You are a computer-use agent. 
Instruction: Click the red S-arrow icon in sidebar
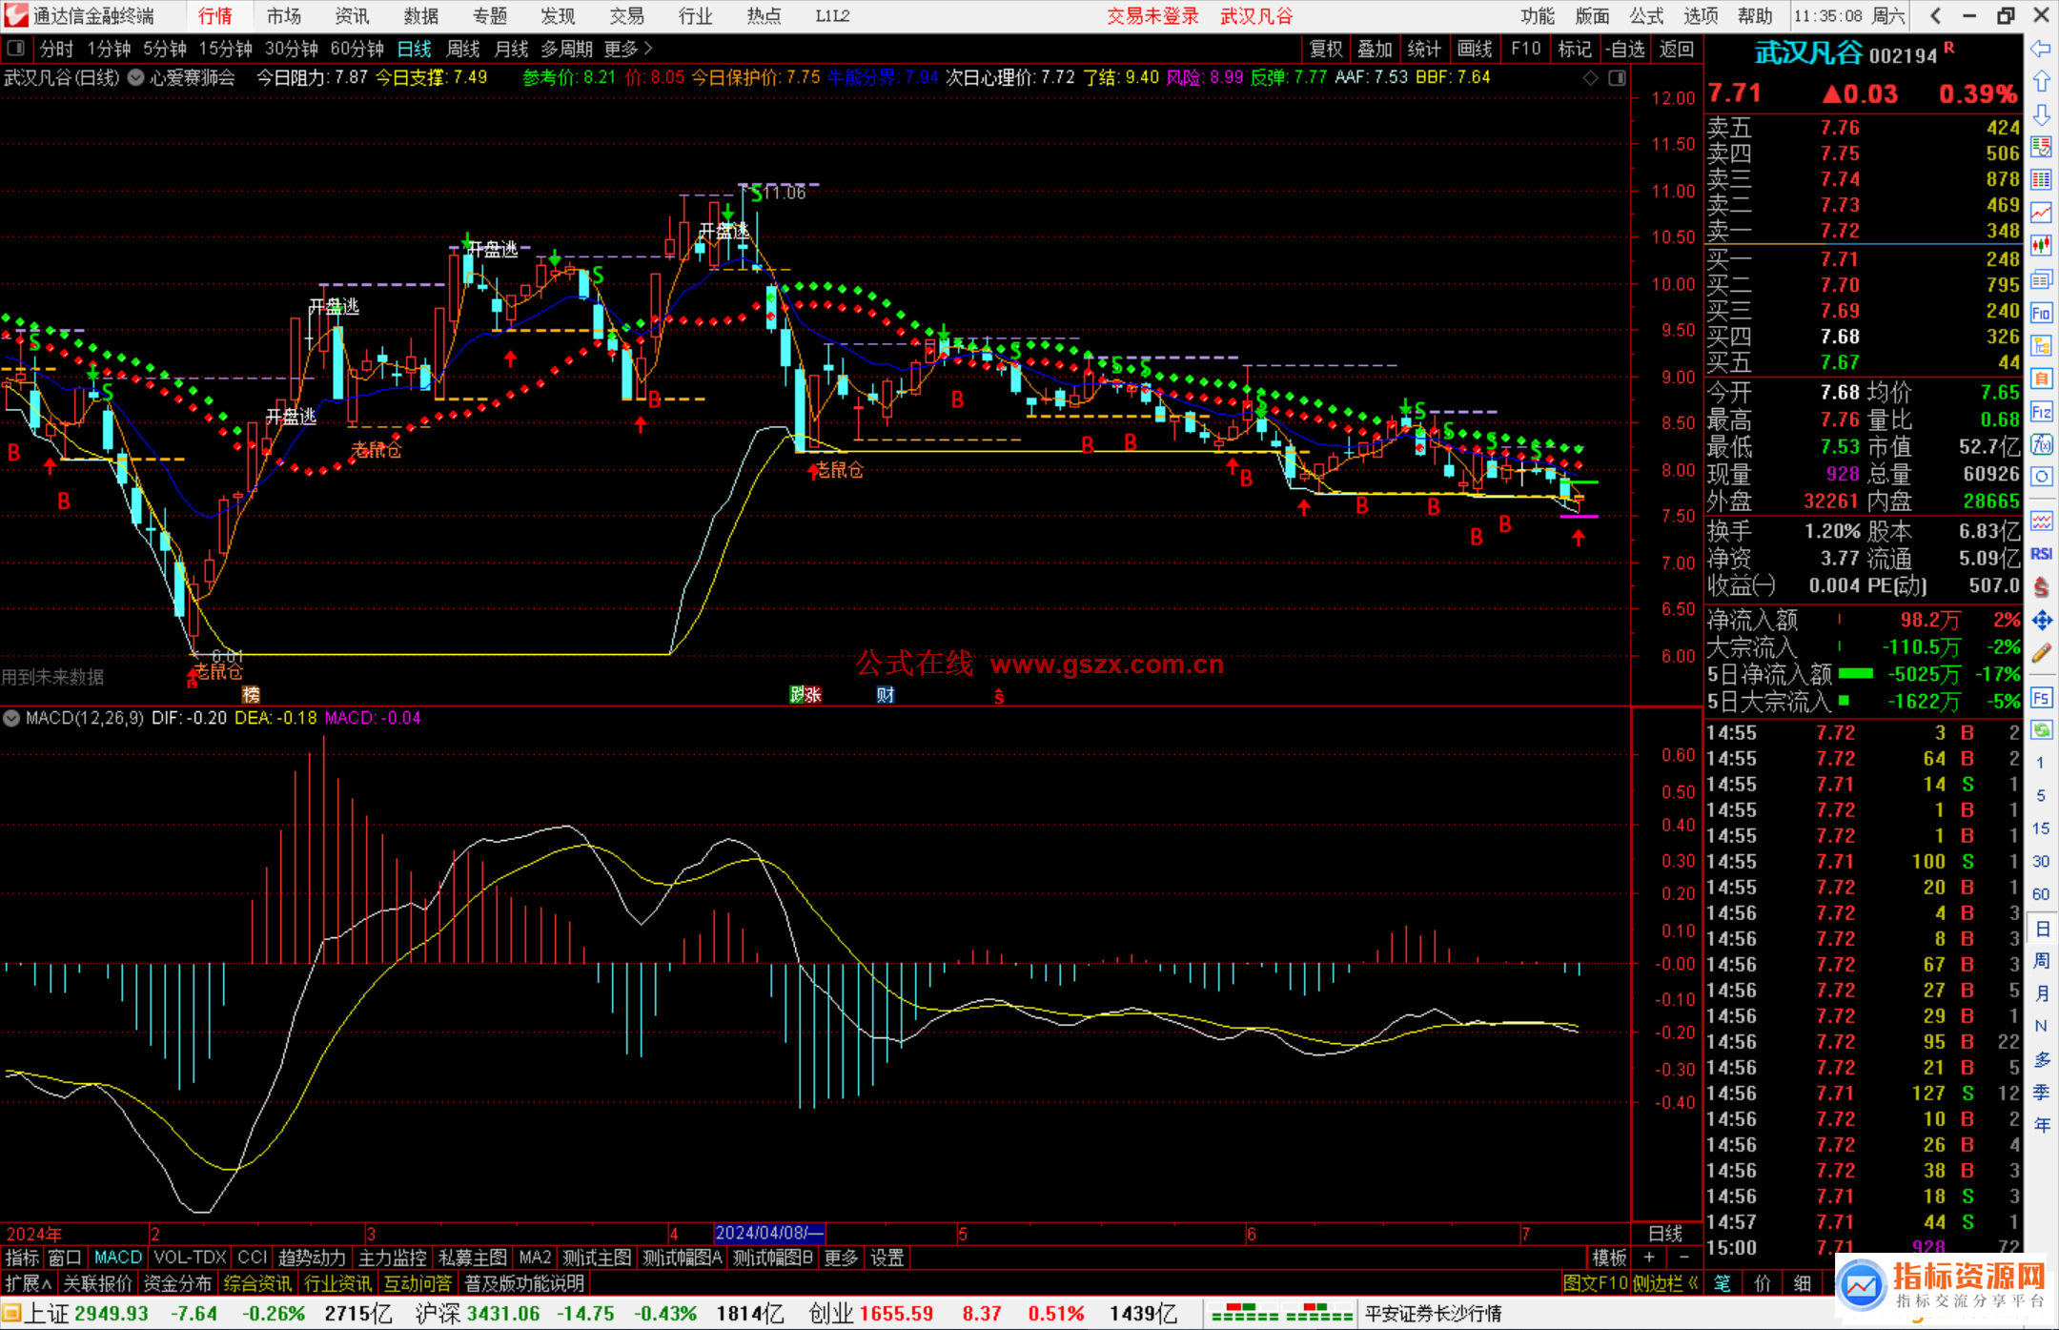[x=2041, y=587]
